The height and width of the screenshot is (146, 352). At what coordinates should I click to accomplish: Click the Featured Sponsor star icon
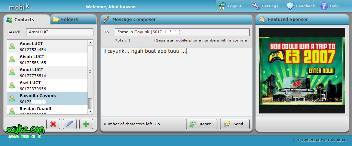(x=262, y=20)
